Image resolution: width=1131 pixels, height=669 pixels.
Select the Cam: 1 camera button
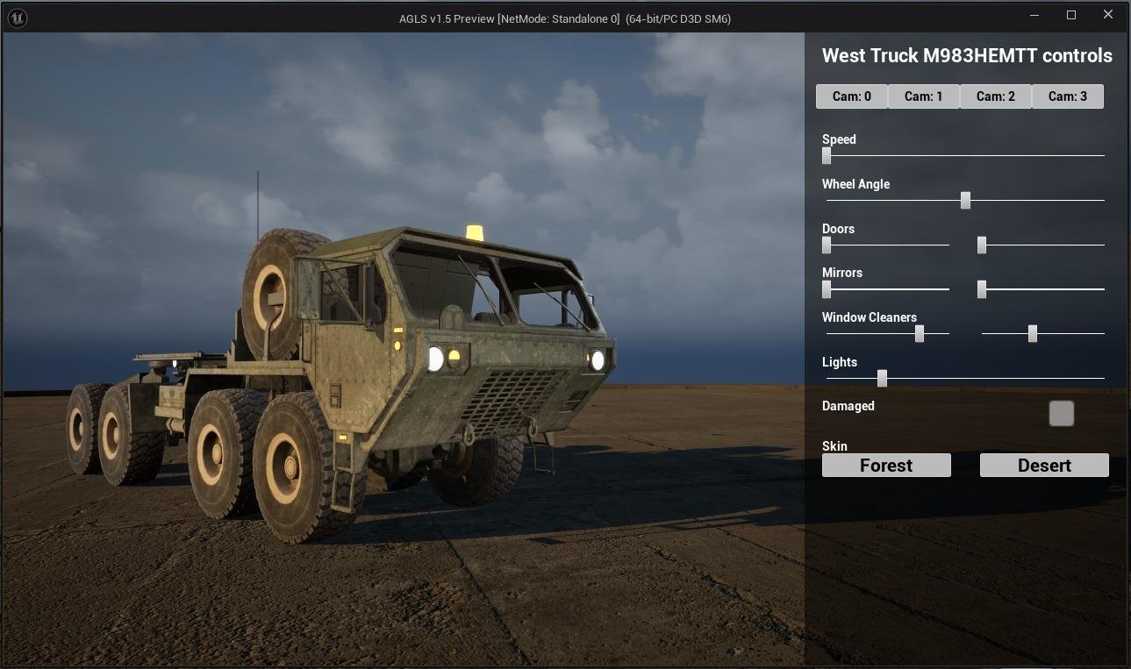point(923,96)
